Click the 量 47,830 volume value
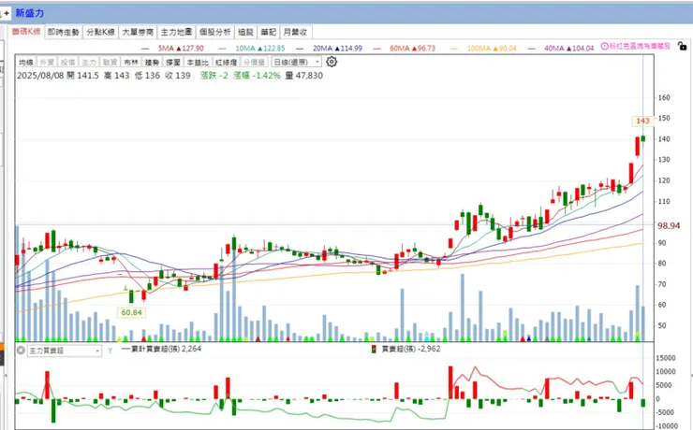This screenshot has width=693, height=430. tap(304, 76)
